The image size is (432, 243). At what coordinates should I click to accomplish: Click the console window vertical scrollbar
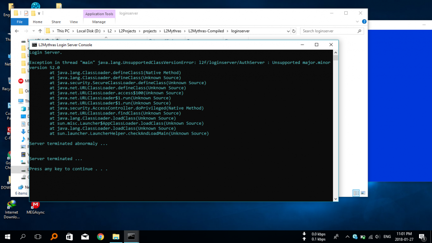pos(336,125)
